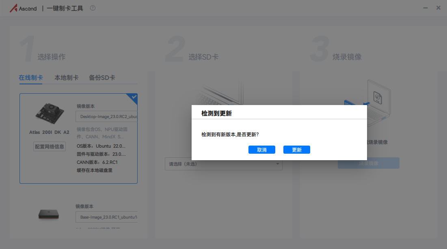The width and height of the screenshot is (447, 249).
Task: Expand the 请选择（未选）SD card dropdown
Action: tap(223, 164)
